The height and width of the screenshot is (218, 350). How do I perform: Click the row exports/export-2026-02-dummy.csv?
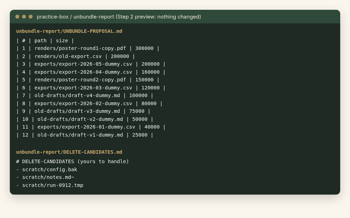[x=89, y=103]
